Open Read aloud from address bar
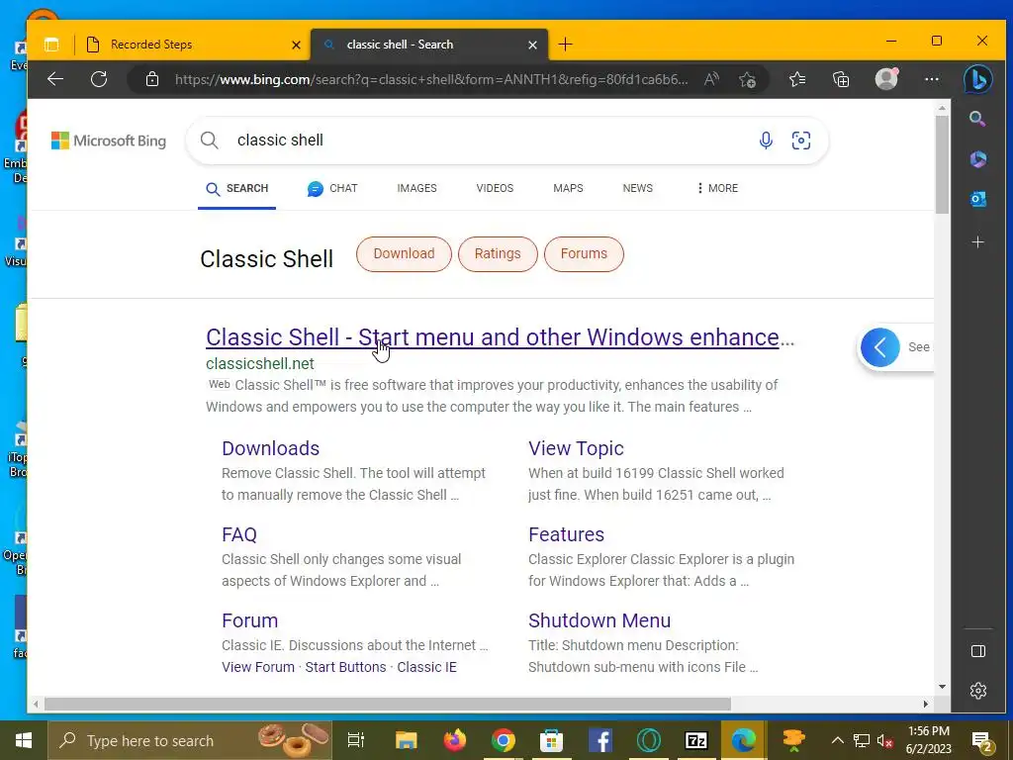Screen dimensions: 1013x760 (711, 79)
